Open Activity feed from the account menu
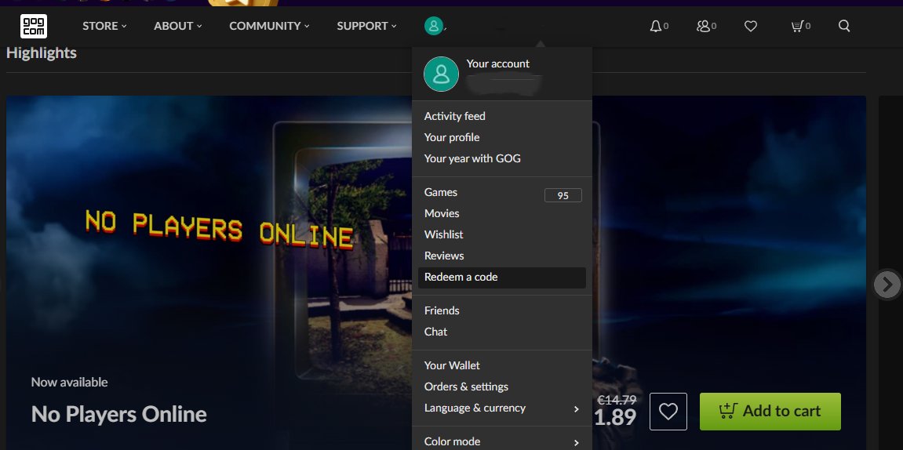This screenshot has height=450, width=903. point(454,116)
